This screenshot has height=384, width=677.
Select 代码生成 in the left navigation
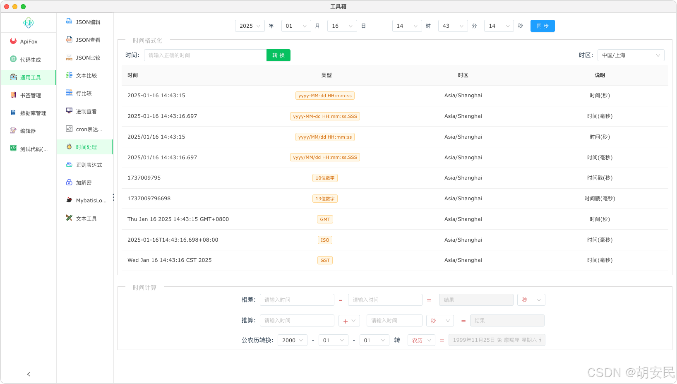tap(29, 60)
